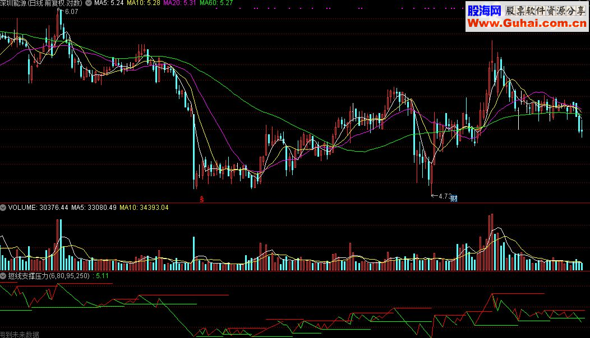
Task: Click the 6.07 high price label
Action: pos(71,12)
